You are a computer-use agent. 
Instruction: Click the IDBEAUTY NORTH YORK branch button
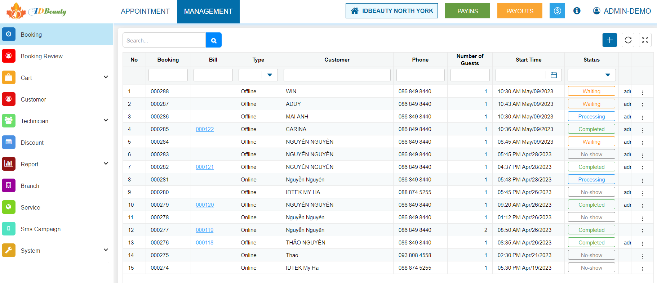point(392,11)
